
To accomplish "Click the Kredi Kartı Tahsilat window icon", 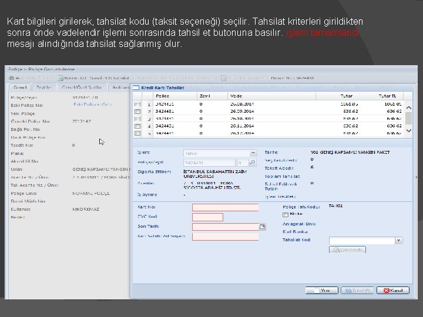I will [136, 87].
